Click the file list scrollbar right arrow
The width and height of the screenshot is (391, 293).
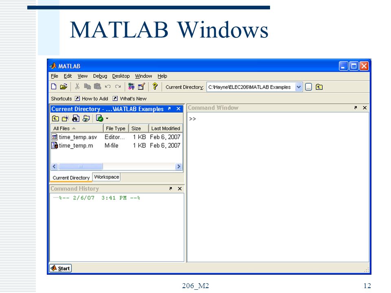[x=178, y=166]
